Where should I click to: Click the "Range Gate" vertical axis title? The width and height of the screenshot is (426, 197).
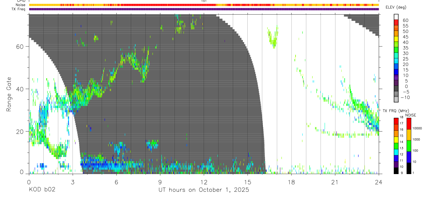(9, 94)
